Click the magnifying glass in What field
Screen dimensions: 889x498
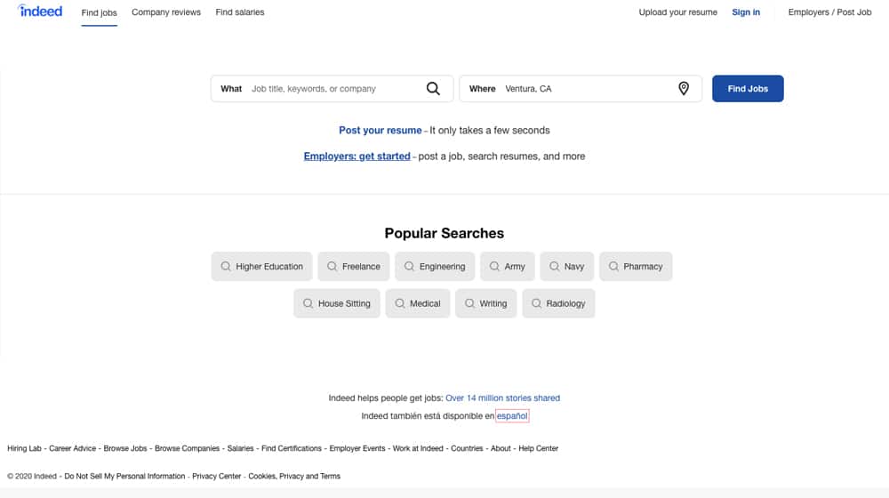[x=433, y=88]
